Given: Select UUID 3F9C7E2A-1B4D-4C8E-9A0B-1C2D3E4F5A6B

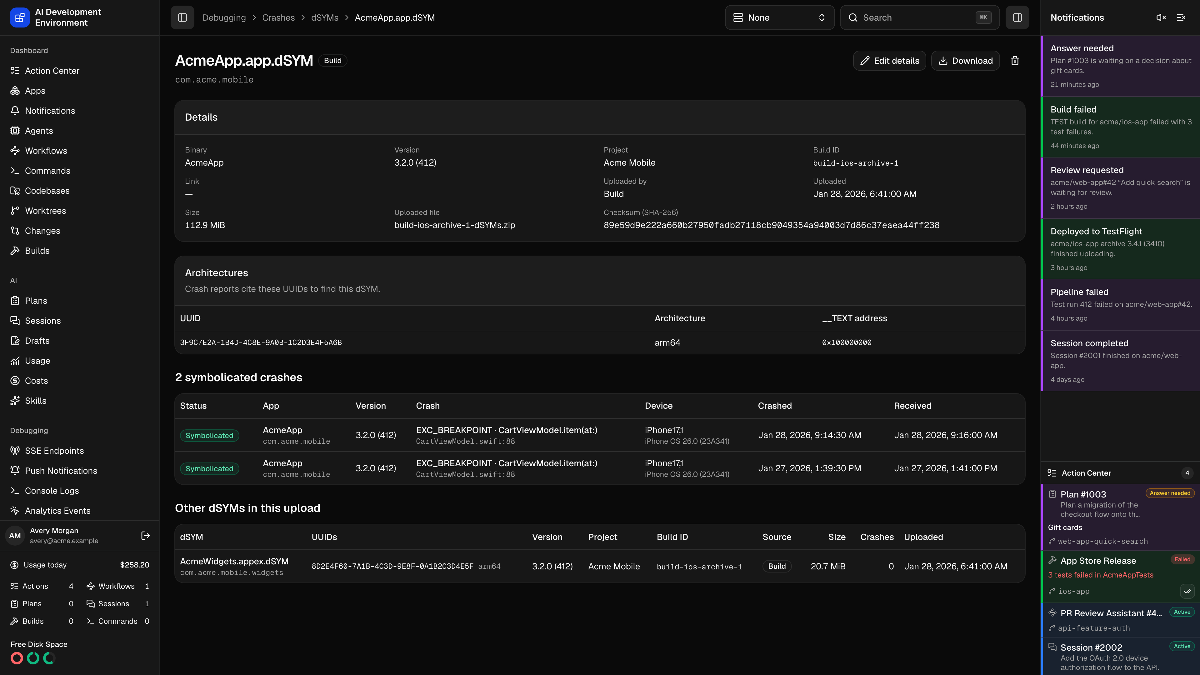Looking at the screenshot, I should coord(261,343).
